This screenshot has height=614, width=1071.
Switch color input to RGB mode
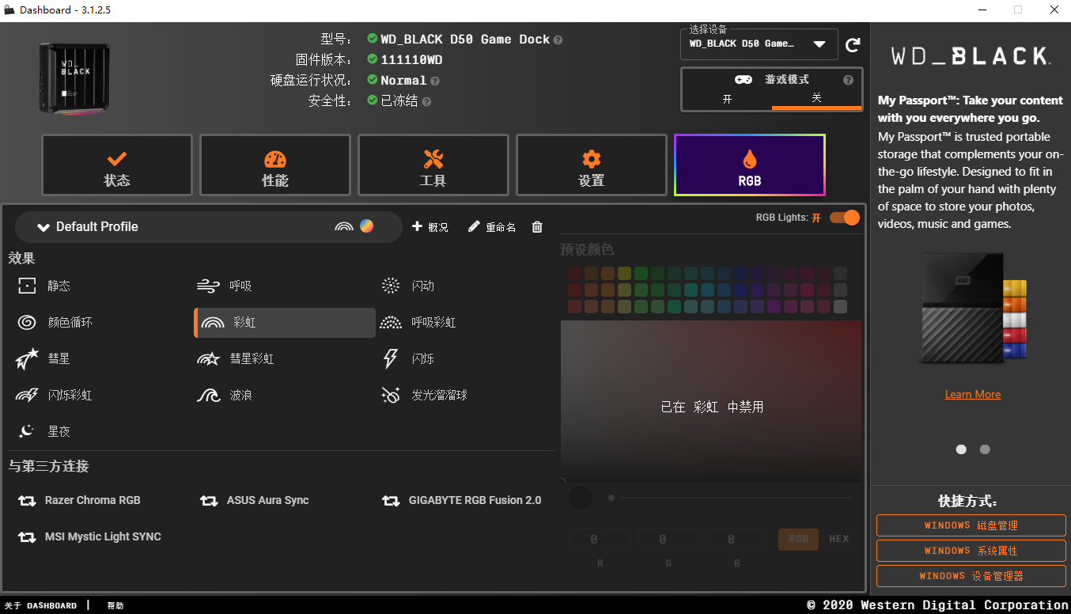click(799, 539)
